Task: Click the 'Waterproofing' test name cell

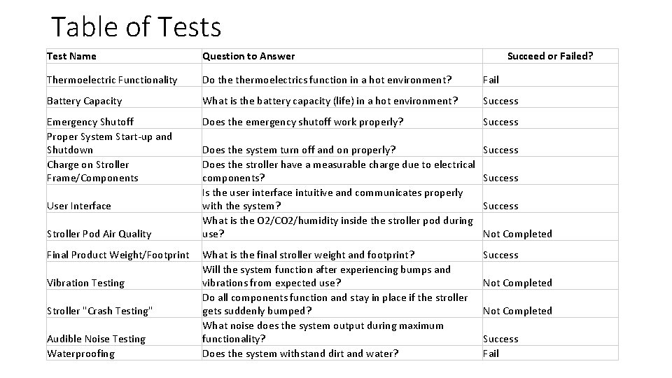Action: (80, 353)
